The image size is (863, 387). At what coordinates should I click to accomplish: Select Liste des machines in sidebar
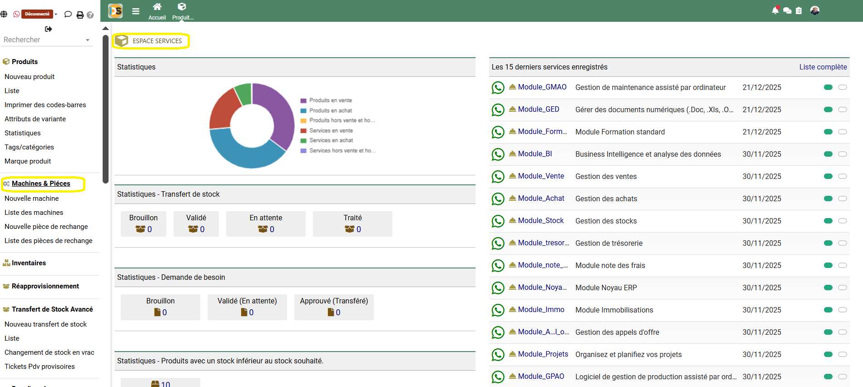34,213
